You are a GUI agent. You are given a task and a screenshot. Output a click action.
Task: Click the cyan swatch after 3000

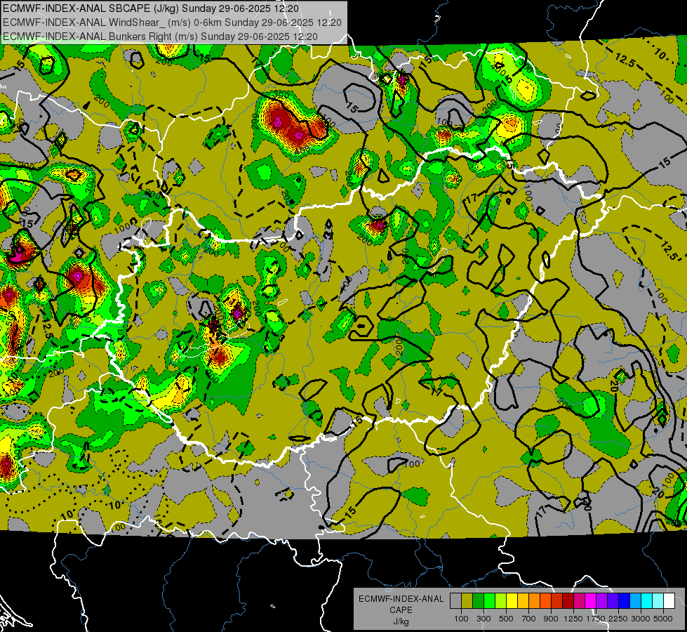(x=647, y=601)
